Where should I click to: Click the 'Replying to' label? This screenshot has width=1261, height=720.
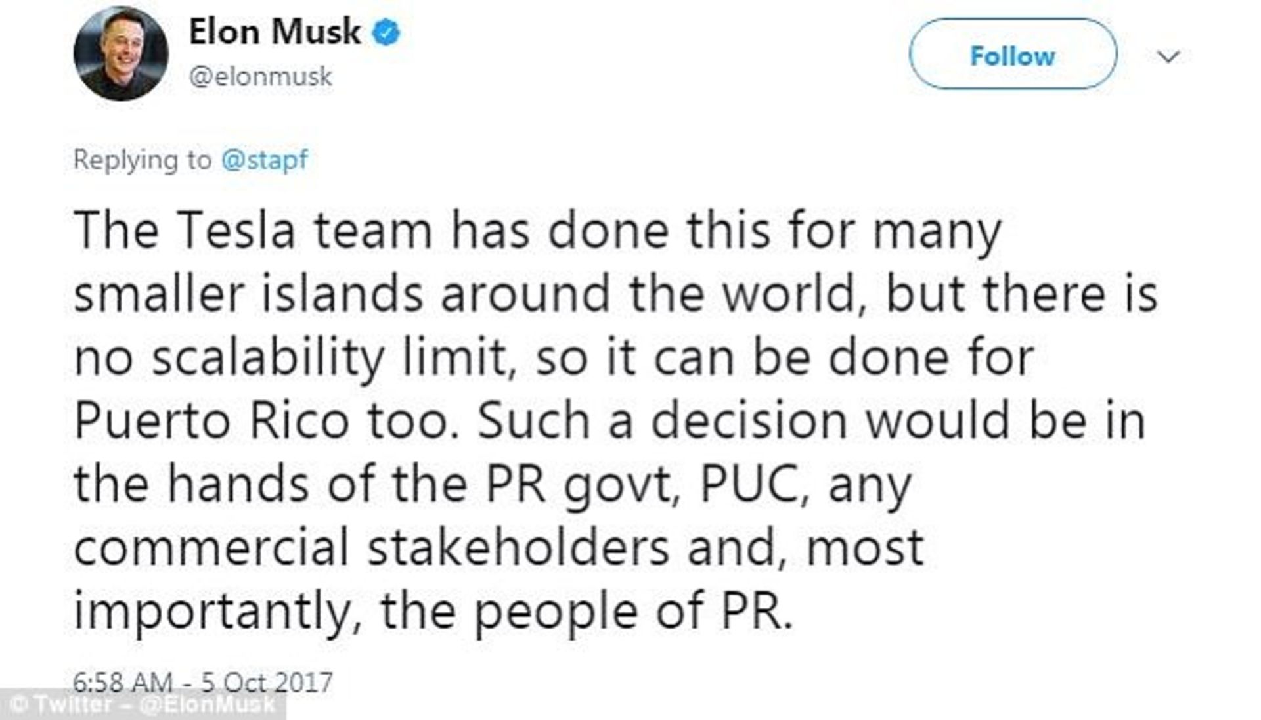click(142, 160)
